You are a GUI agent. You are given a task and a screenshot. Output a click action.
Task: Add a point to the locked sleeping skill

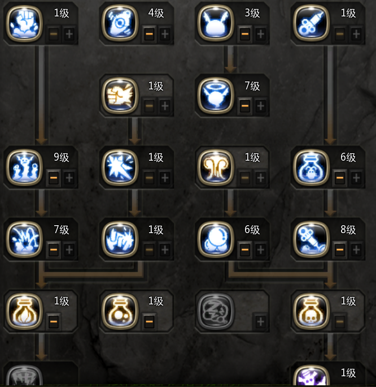tap(260, 321)
